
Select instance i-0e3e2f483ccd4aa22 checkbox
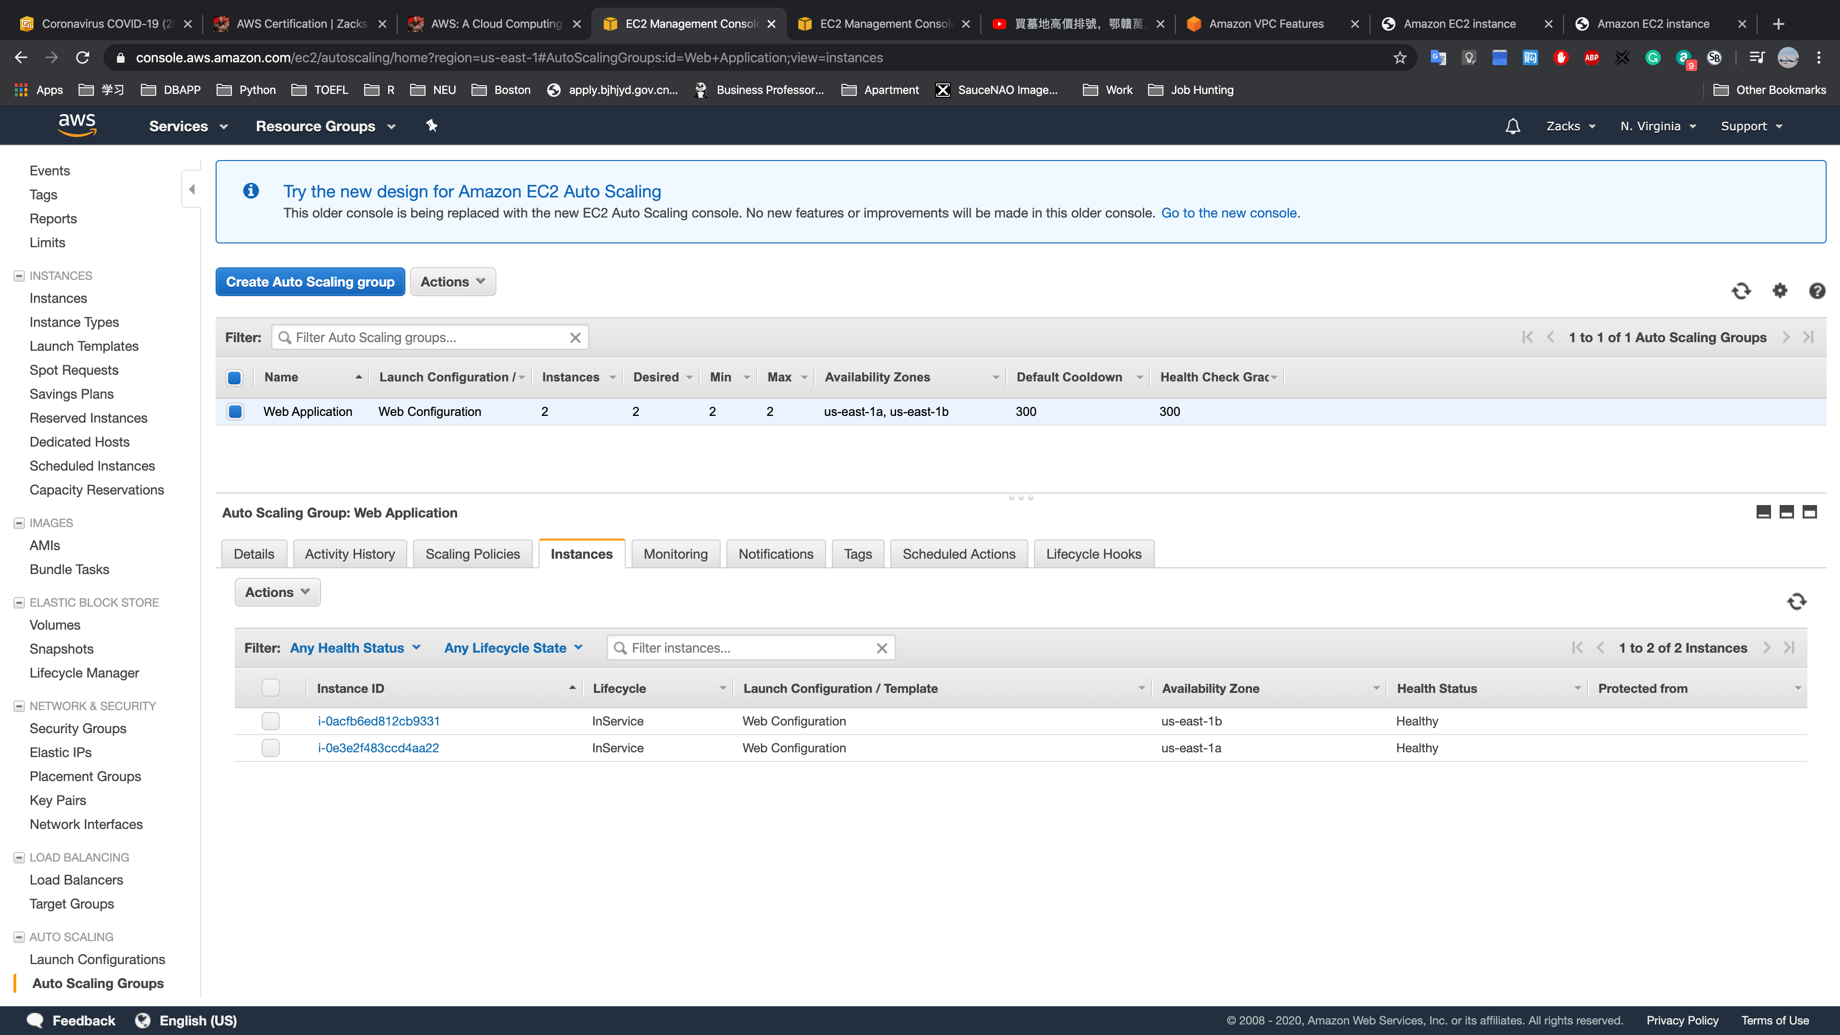271,748
